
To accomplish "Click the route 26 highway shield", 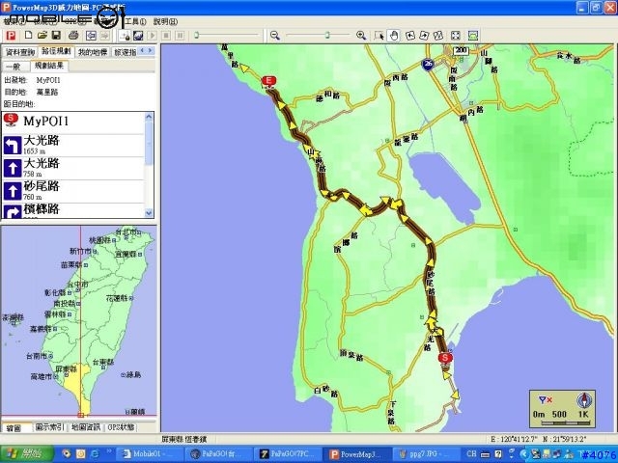I will (x=428, y=65).
